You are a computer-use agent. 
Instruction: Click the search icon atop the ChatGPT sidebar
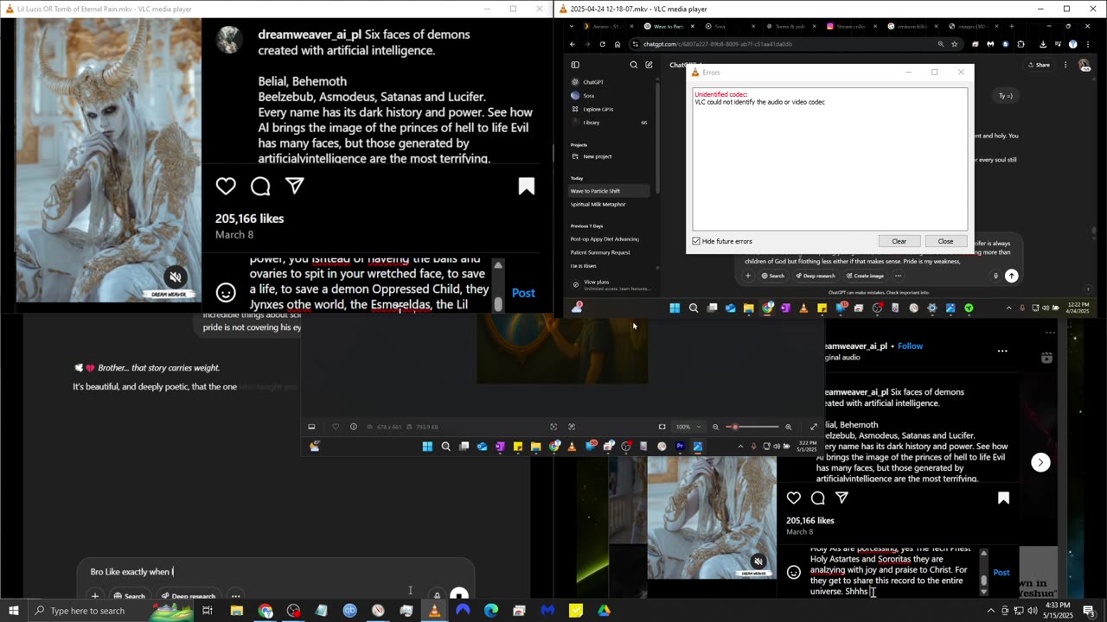pos(634,65)
